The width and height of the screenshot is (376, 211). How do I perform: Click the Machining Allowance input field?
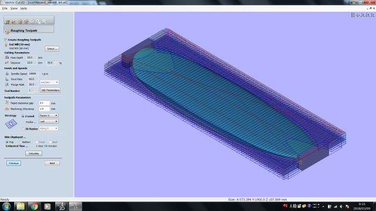pos(44,109)
